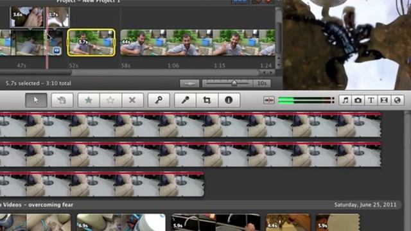Click the 10s frames-per-thumbnail value
Image resolution: width=411 pixels, height=231 pixels.
pos(262,83)
